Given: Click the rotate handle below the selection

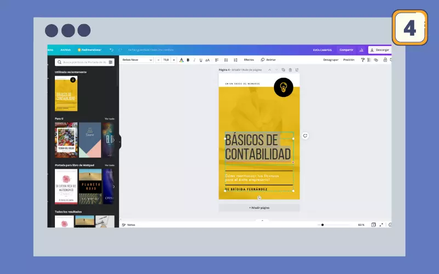Looking at the screenshot, I should click(x=259, y=198).
